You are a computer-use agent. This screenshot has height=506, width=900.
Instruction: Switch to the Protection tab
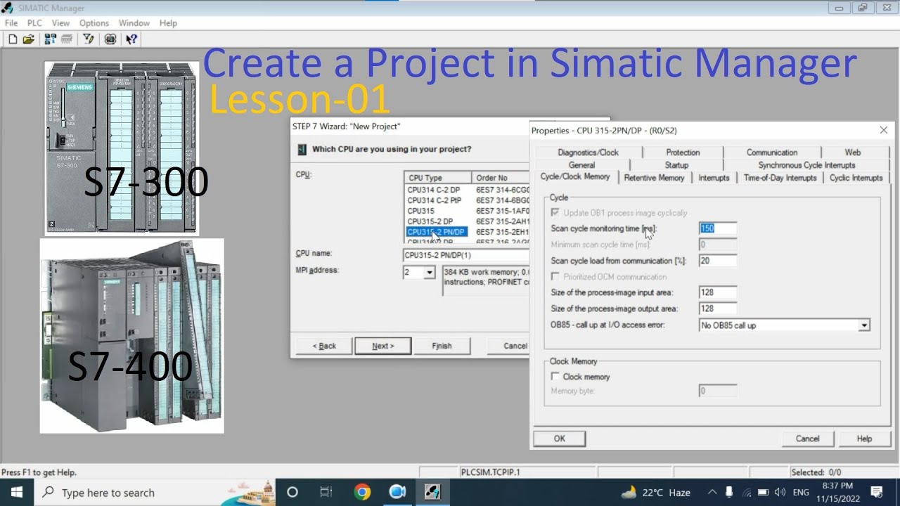tap(683, 153)
